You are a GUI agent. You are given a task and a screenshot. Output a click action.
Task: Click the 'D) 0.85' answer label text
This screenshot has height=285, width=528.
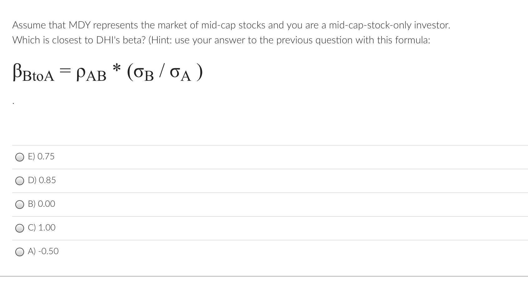tap(42, 180)
